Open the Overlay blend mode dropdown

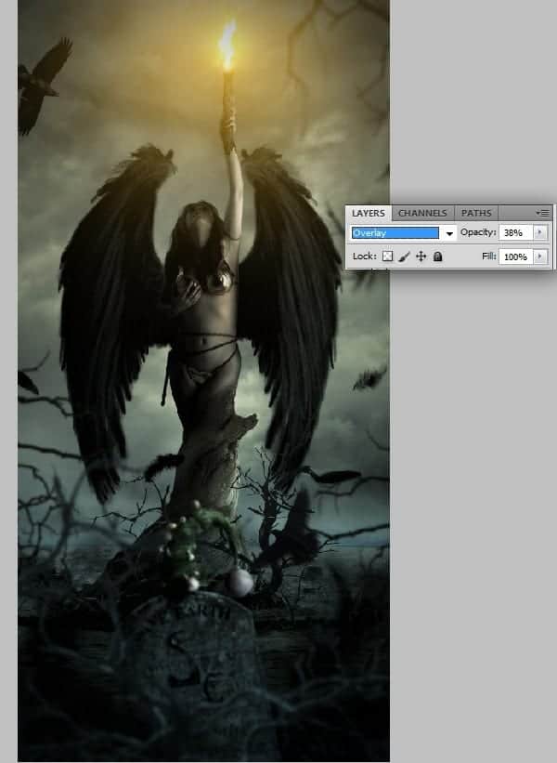point(404,233)
